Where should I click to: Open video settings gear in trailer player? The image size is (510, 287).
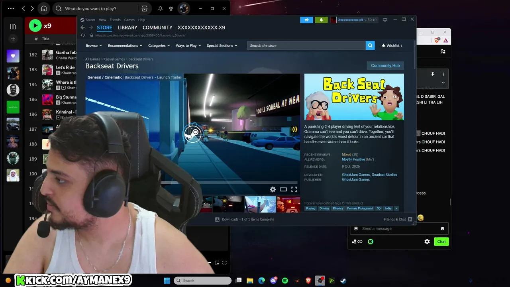[273, 189]
